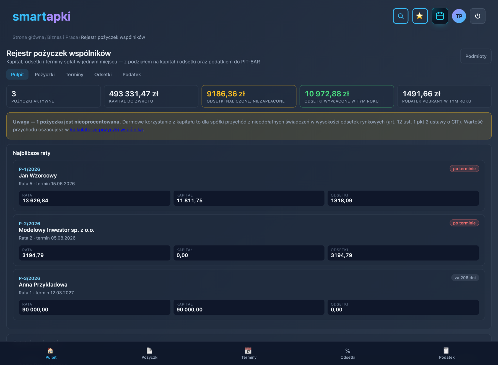Screen dimensions: 498x365
Task: Click the power logout icon
Action: coord(478,16)
